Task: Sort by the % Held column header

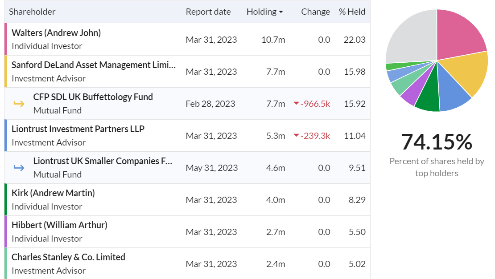Action: [352, 12]
